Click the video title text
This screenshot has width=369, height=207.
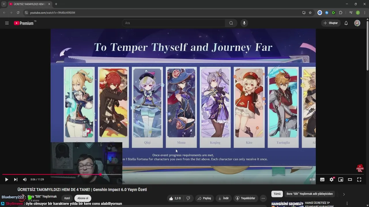82,189
